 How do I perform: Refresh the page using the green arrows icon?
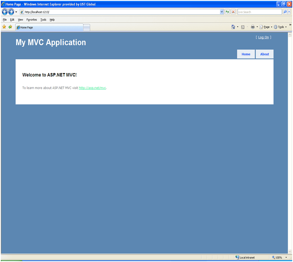228,12
